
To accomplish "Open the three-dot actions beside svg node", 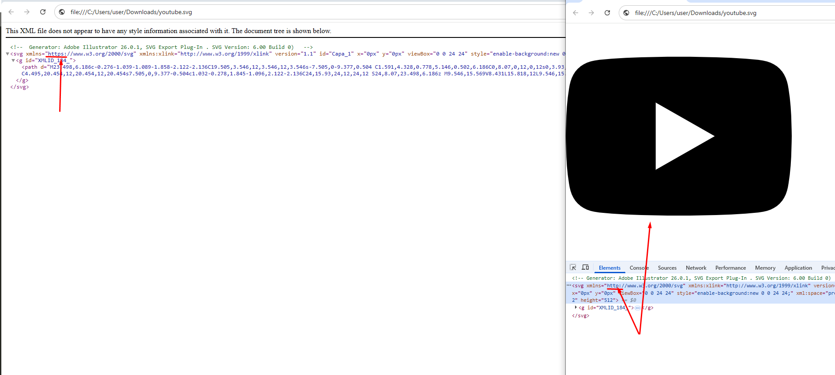I will tap(569, 286).
